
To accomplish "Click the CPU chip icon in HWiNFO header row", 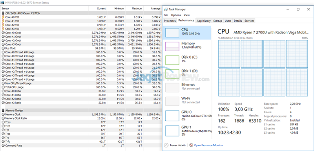I will tap(3, 13).
